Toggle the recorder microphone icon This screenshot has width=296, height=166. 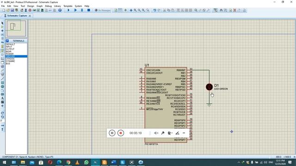(163, 133)
